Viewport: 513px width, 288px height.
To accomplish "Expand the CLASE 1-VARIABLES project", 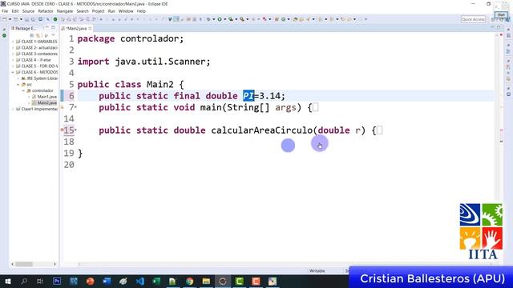I will click(x=13, y=42).
